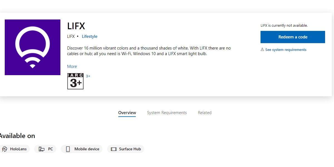334x167 pixels.
Task: Select the Overview tab
Action: pyautogui.click(x=127, y=113)
